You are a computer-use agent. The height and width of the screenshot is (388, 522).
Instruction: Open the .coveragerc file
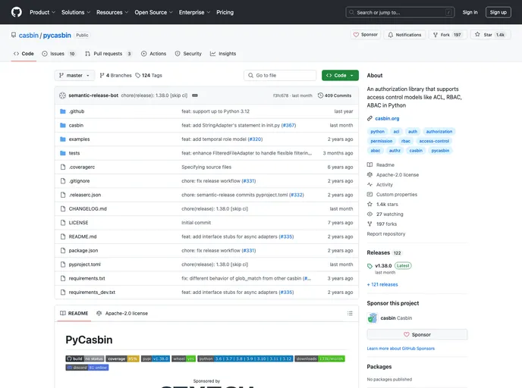(82, 167)
